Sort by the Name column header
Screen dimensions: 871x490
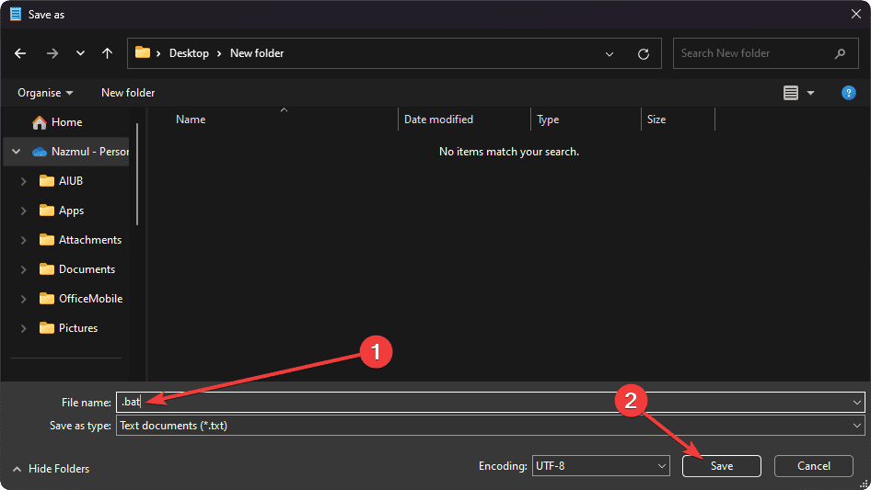191,120
